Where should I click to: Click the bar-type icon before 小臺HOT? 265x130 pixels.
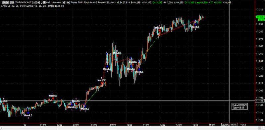38,3
